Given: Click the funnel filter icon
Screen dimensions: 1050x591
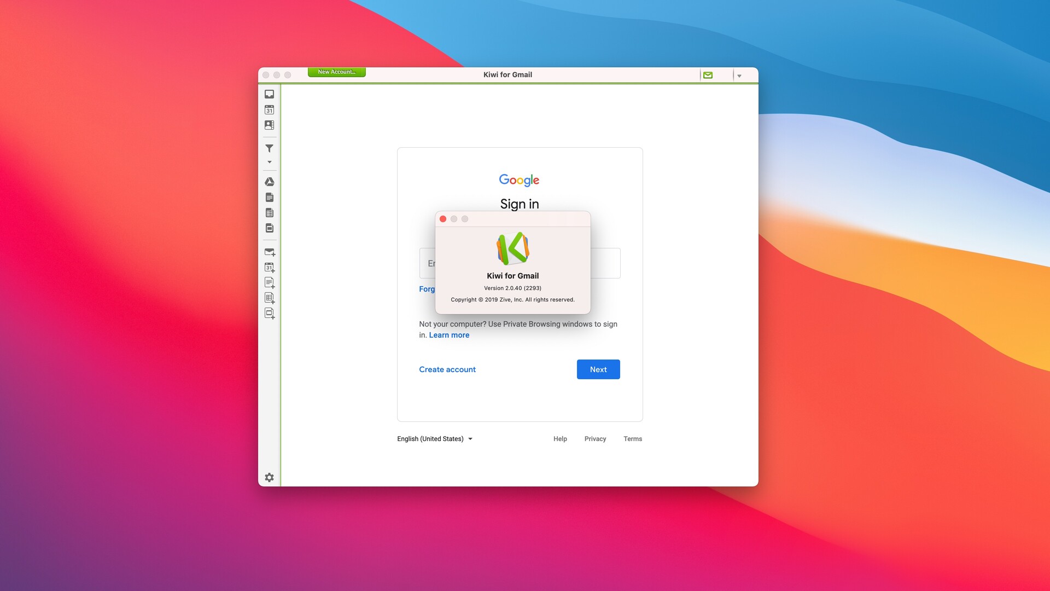Looking at the screenshot, I should click(x=269, y=148).
